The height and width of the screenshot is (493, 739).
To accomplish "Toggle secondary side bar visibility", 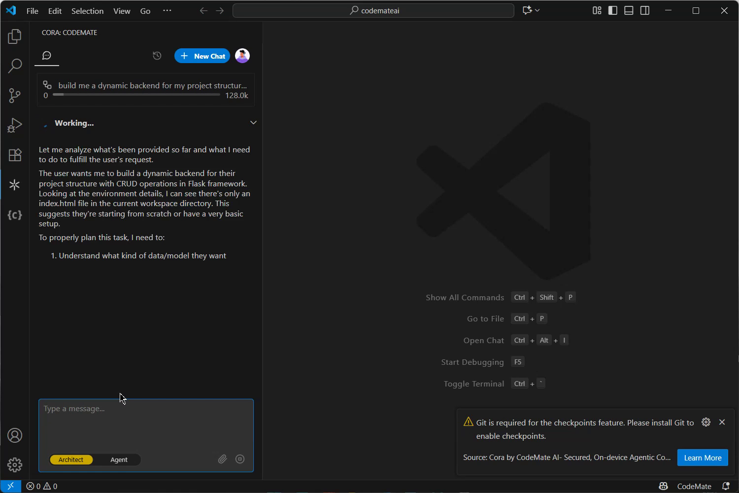I will click(x=645, y=10).
